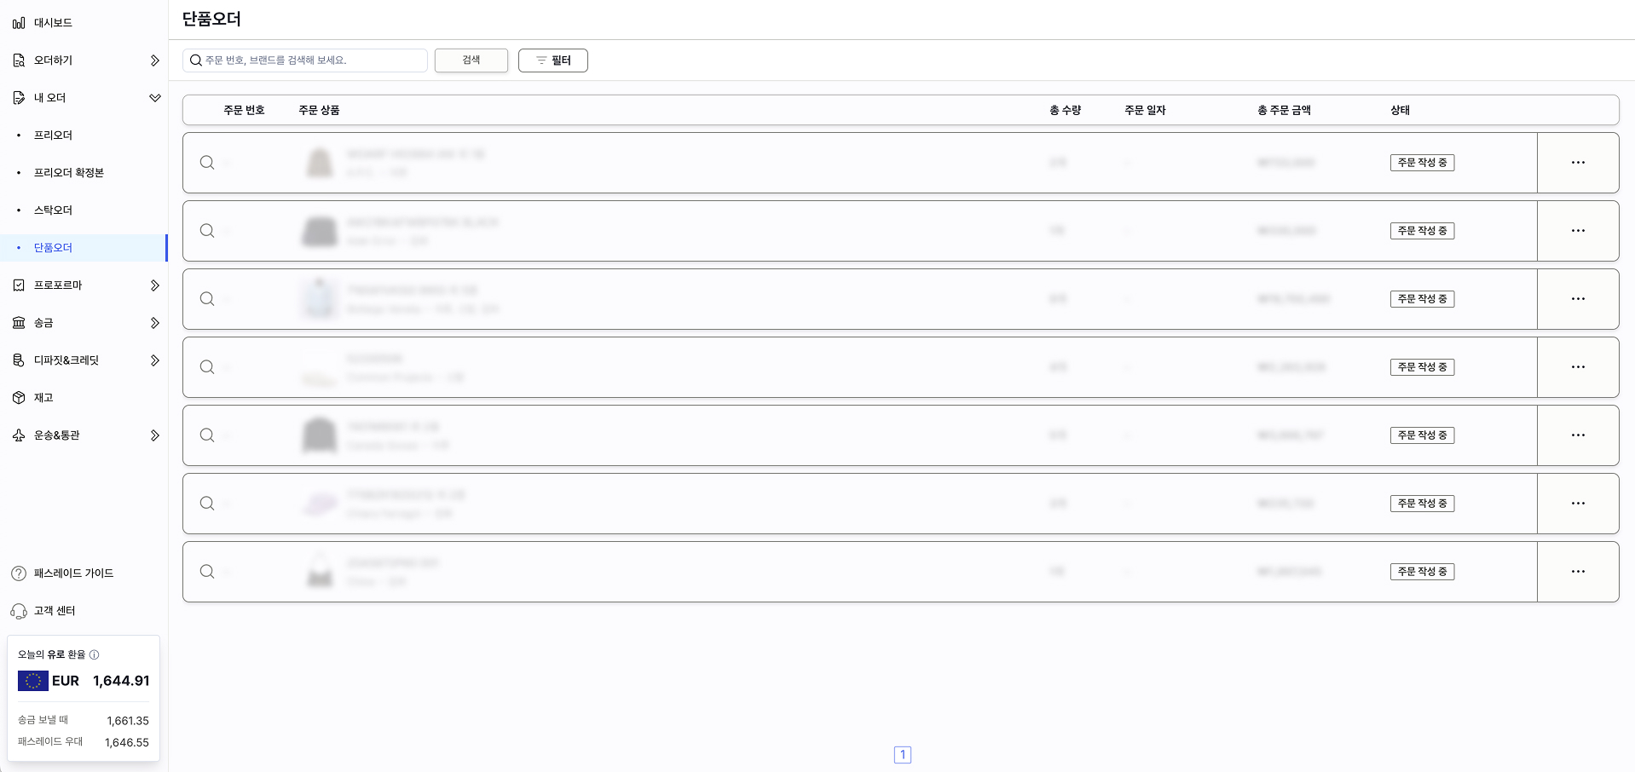Click the dashboard chart icon in sidebar
The image size is (1635, 772).
[x=19, y=23]
